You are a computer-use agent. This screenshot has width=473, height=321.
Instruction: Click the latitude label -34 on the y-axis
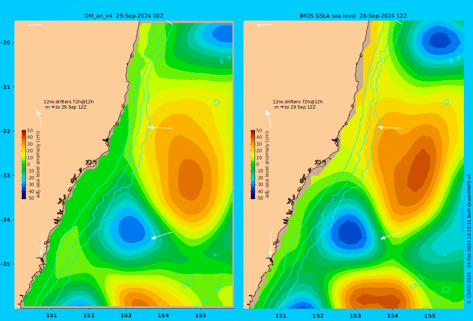pos(5,220)
